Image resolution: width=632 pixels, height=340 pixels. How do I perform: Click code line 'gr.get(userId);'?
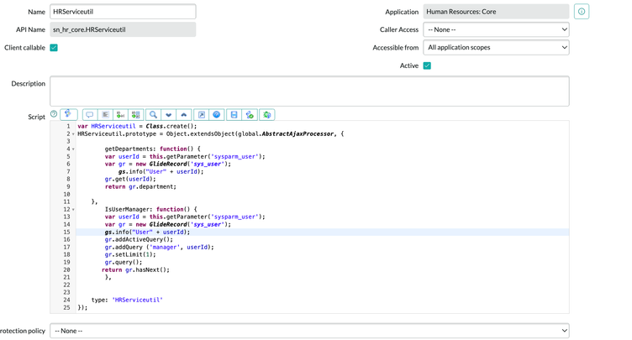point(130,180)
